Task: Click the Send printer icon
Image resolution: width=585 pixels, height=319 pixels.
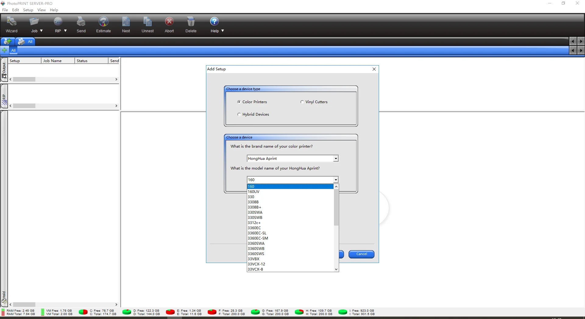Action: pyautogui.click(x=81, y=22)
